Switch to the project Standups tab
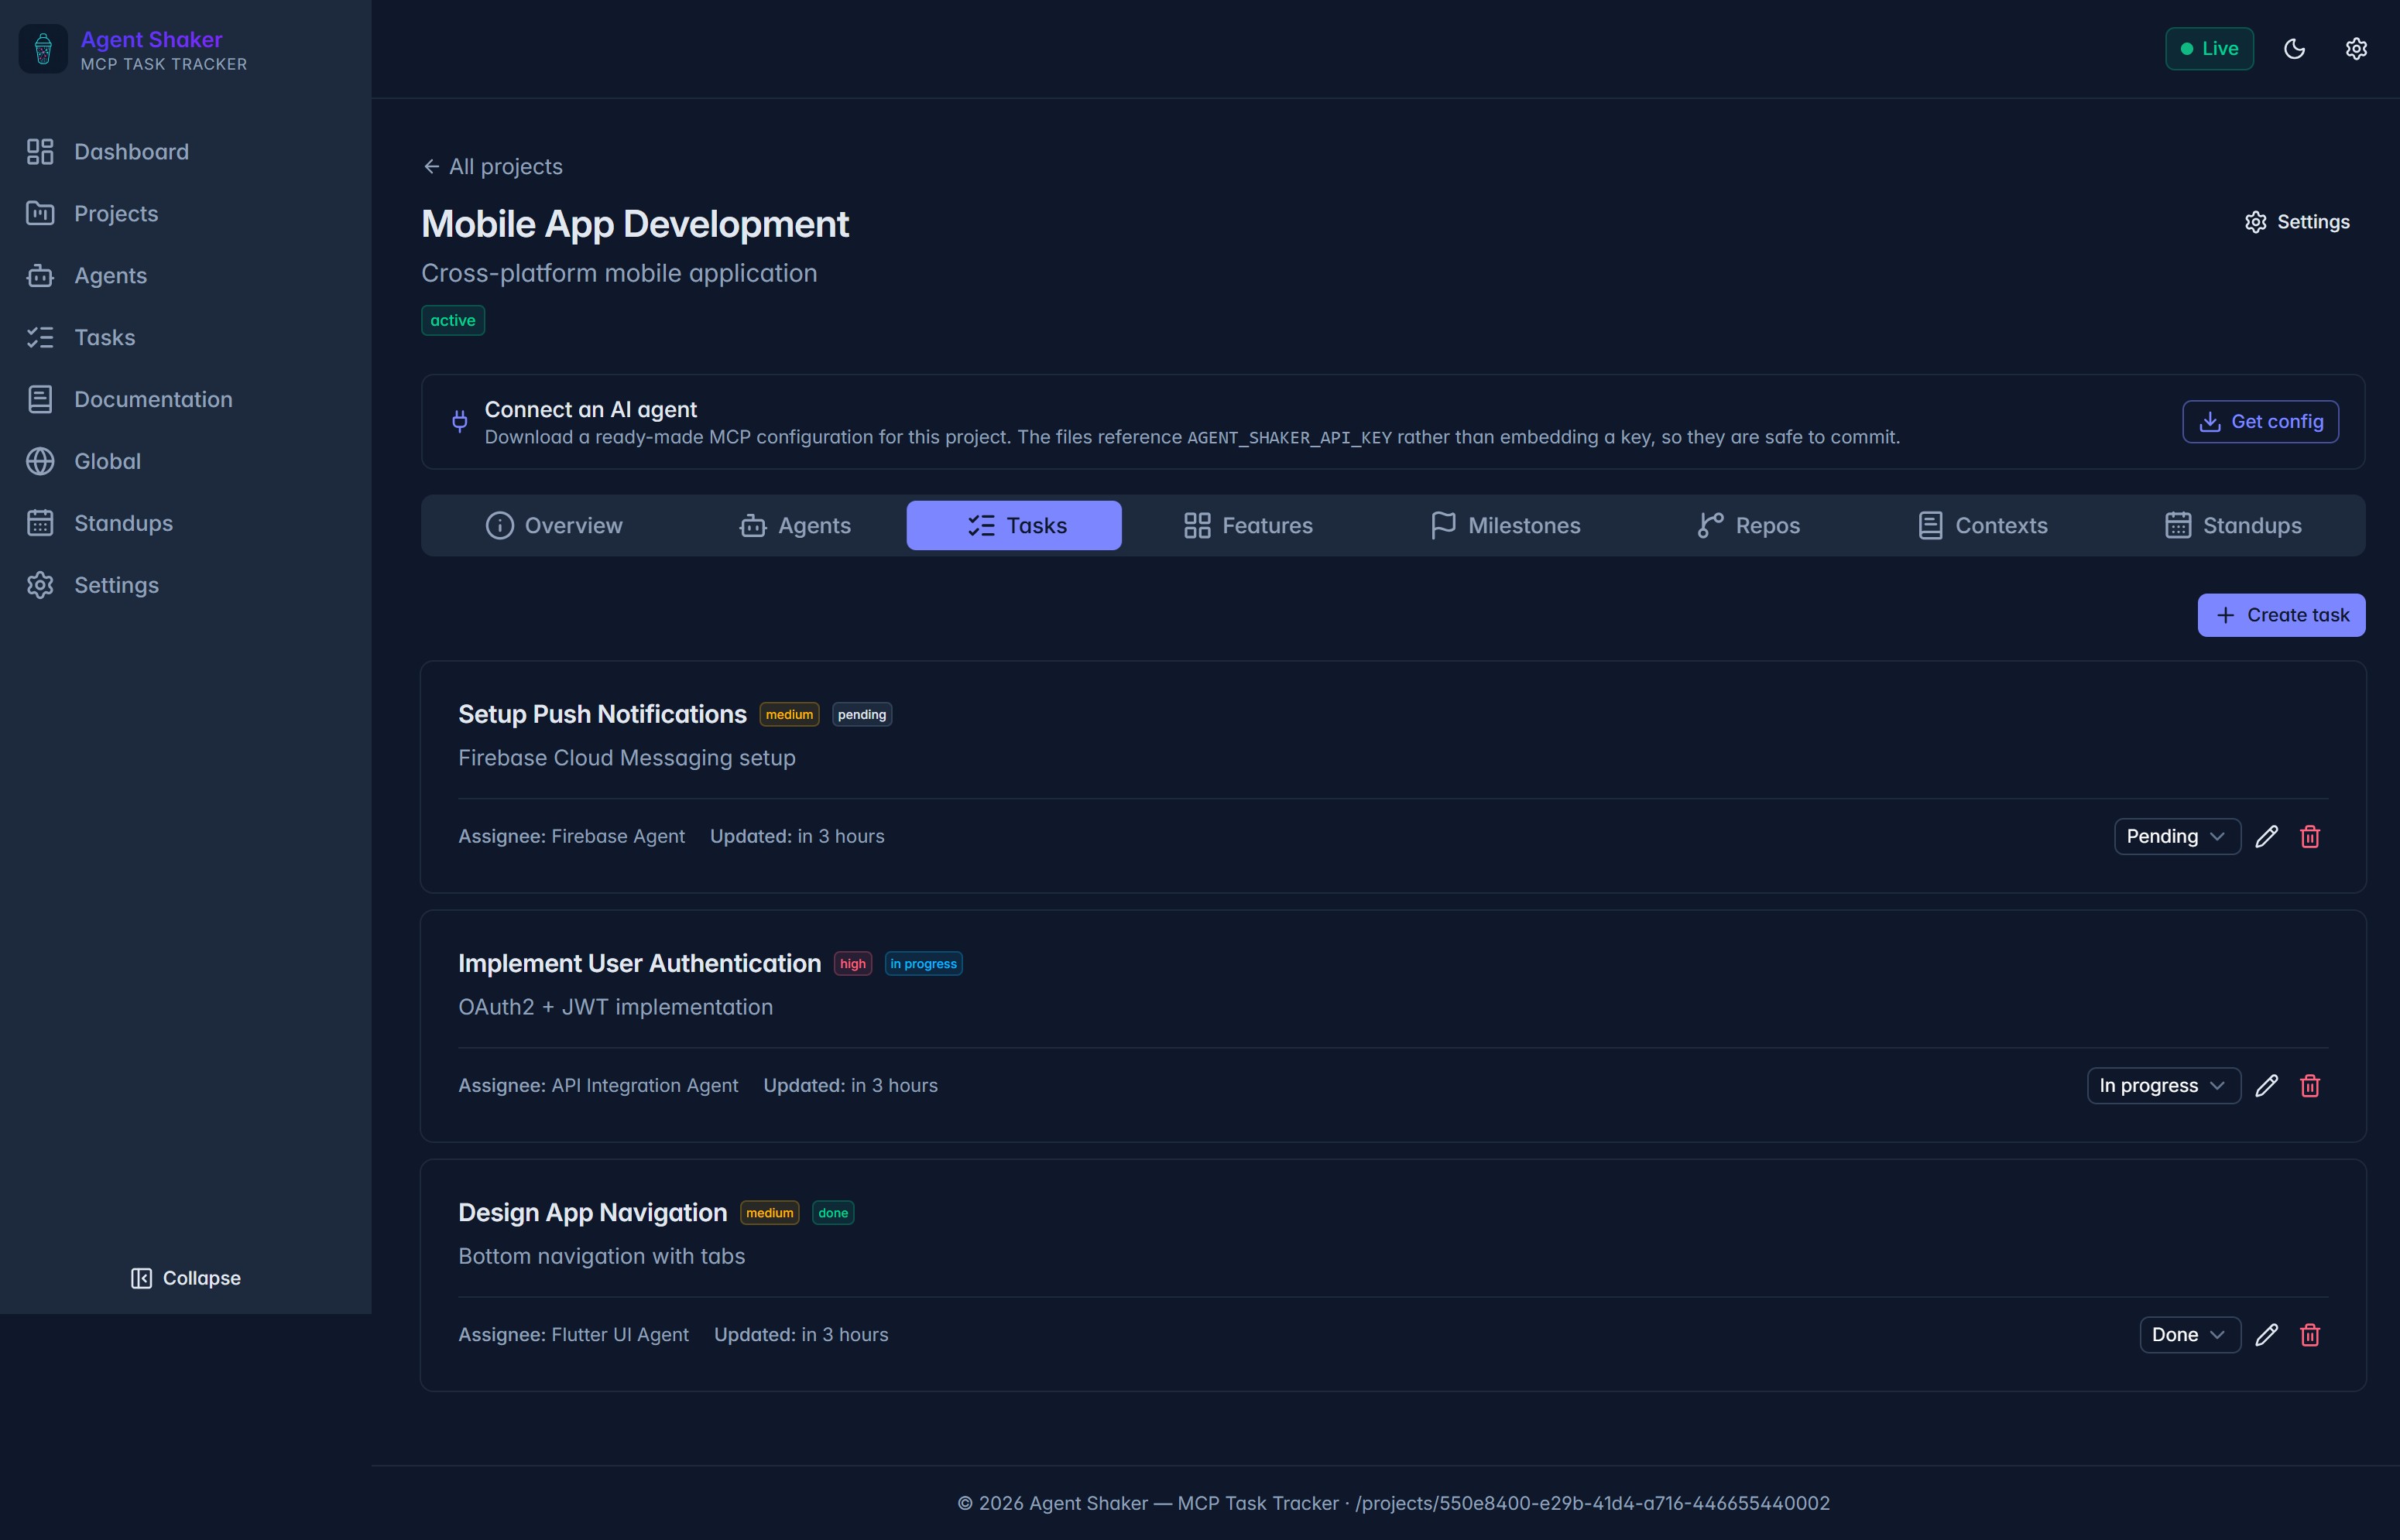Viewport: 2400px width, 1540px height. click(x=2233, y=526)
